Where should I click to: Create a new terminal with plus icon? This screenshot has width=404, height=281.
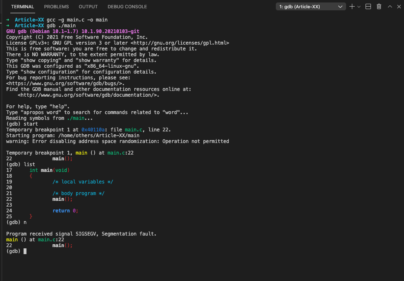[352, 7]
